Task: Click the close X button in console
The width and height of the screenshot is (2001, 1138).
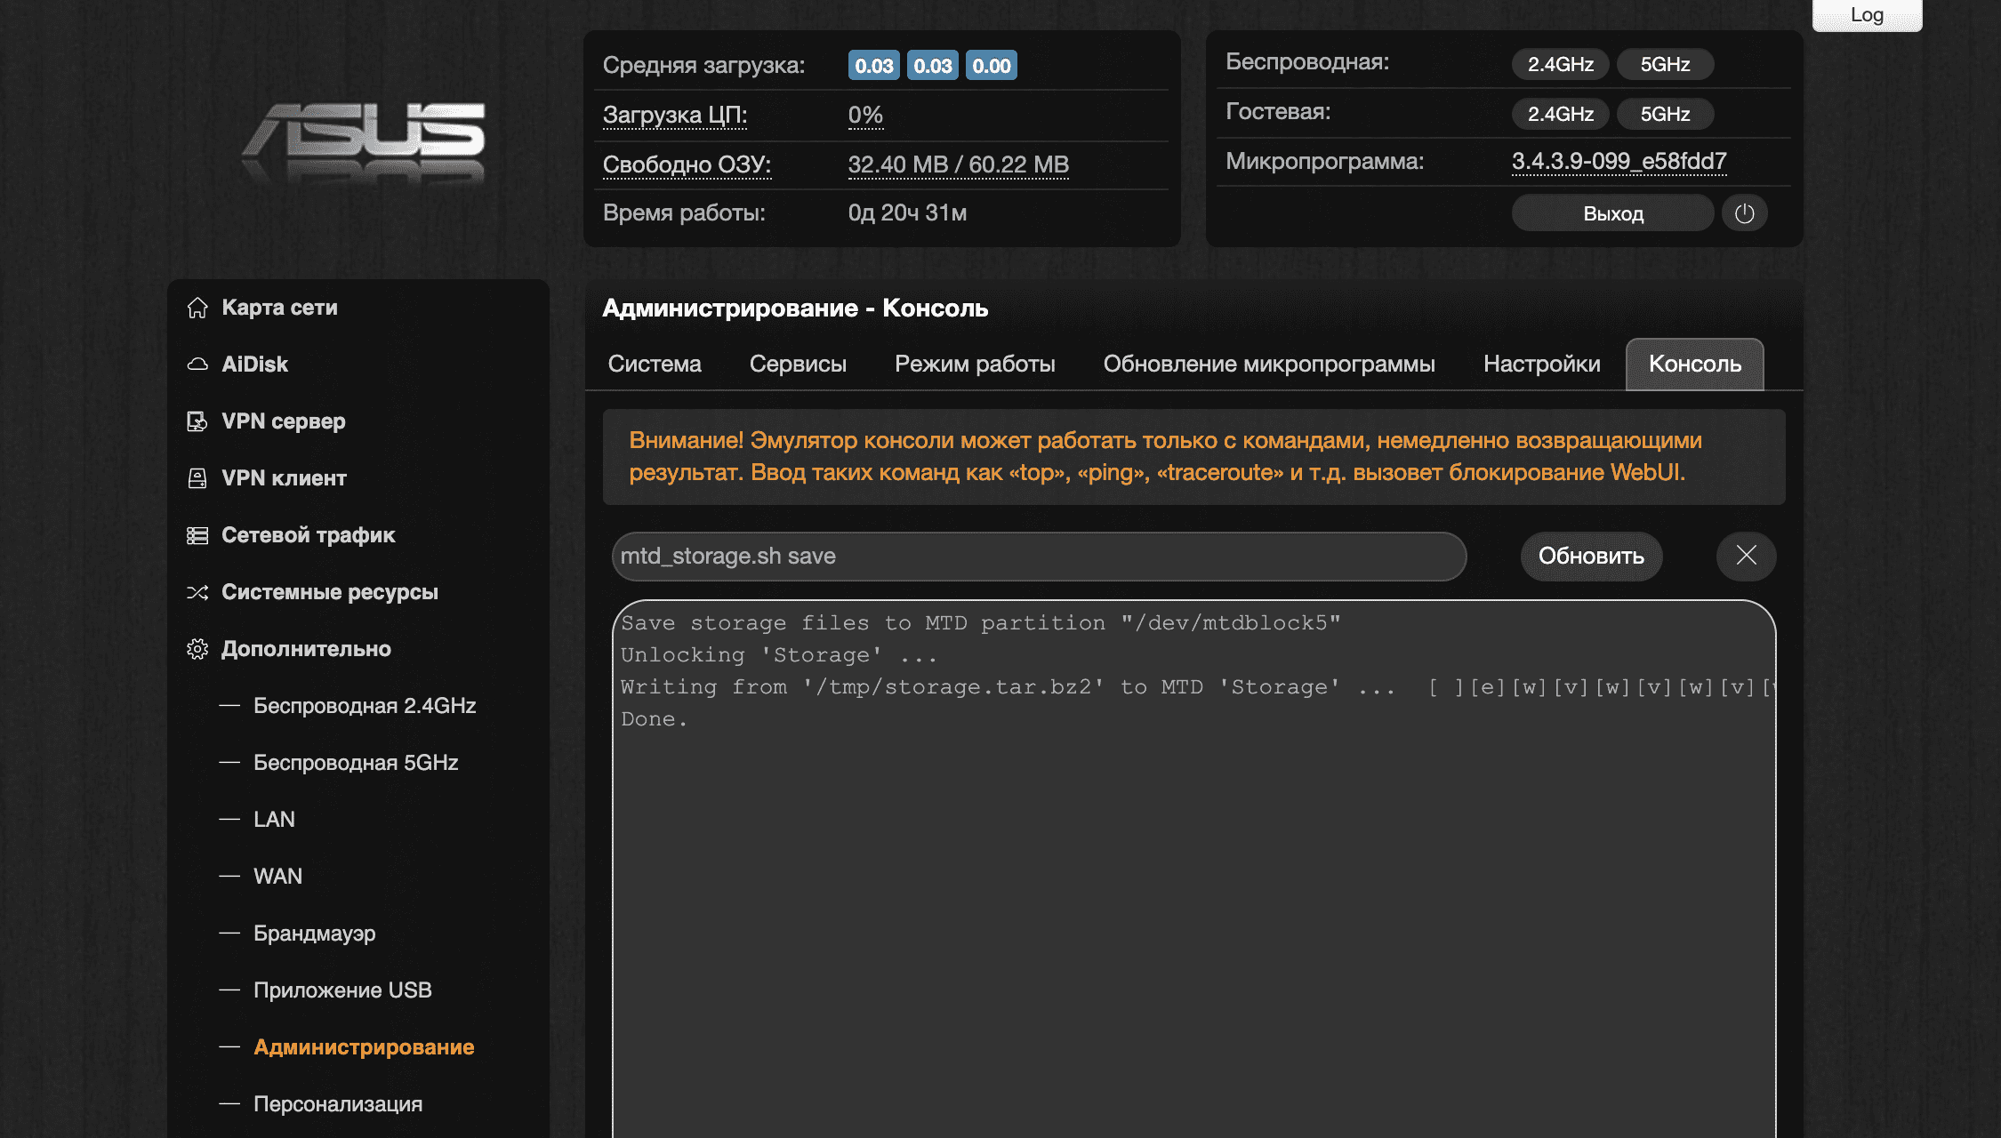Action: coord(1746,556)
